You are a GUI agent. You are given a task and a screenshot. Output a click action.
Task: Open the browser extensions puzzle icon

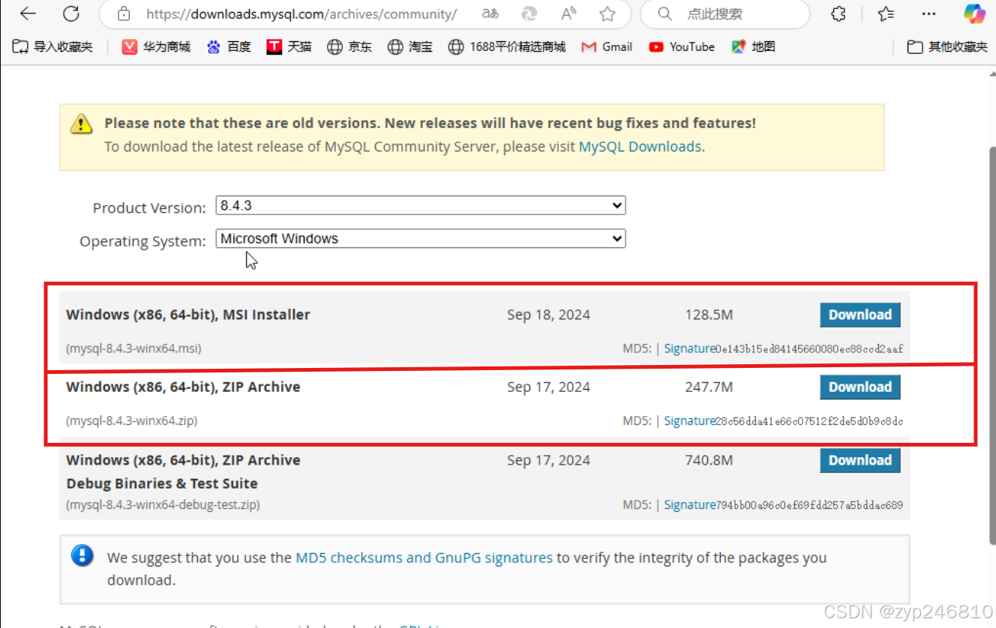coord(839,13)
